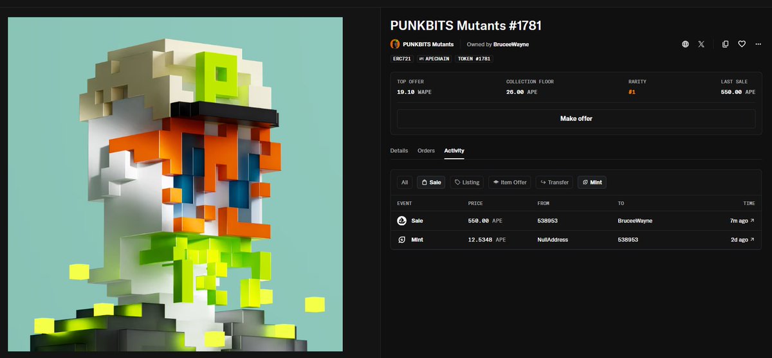Click the PUNKBITS Mutants collection avatar
Viewport: 772px width, 358px height.
(x=395, y=44)
